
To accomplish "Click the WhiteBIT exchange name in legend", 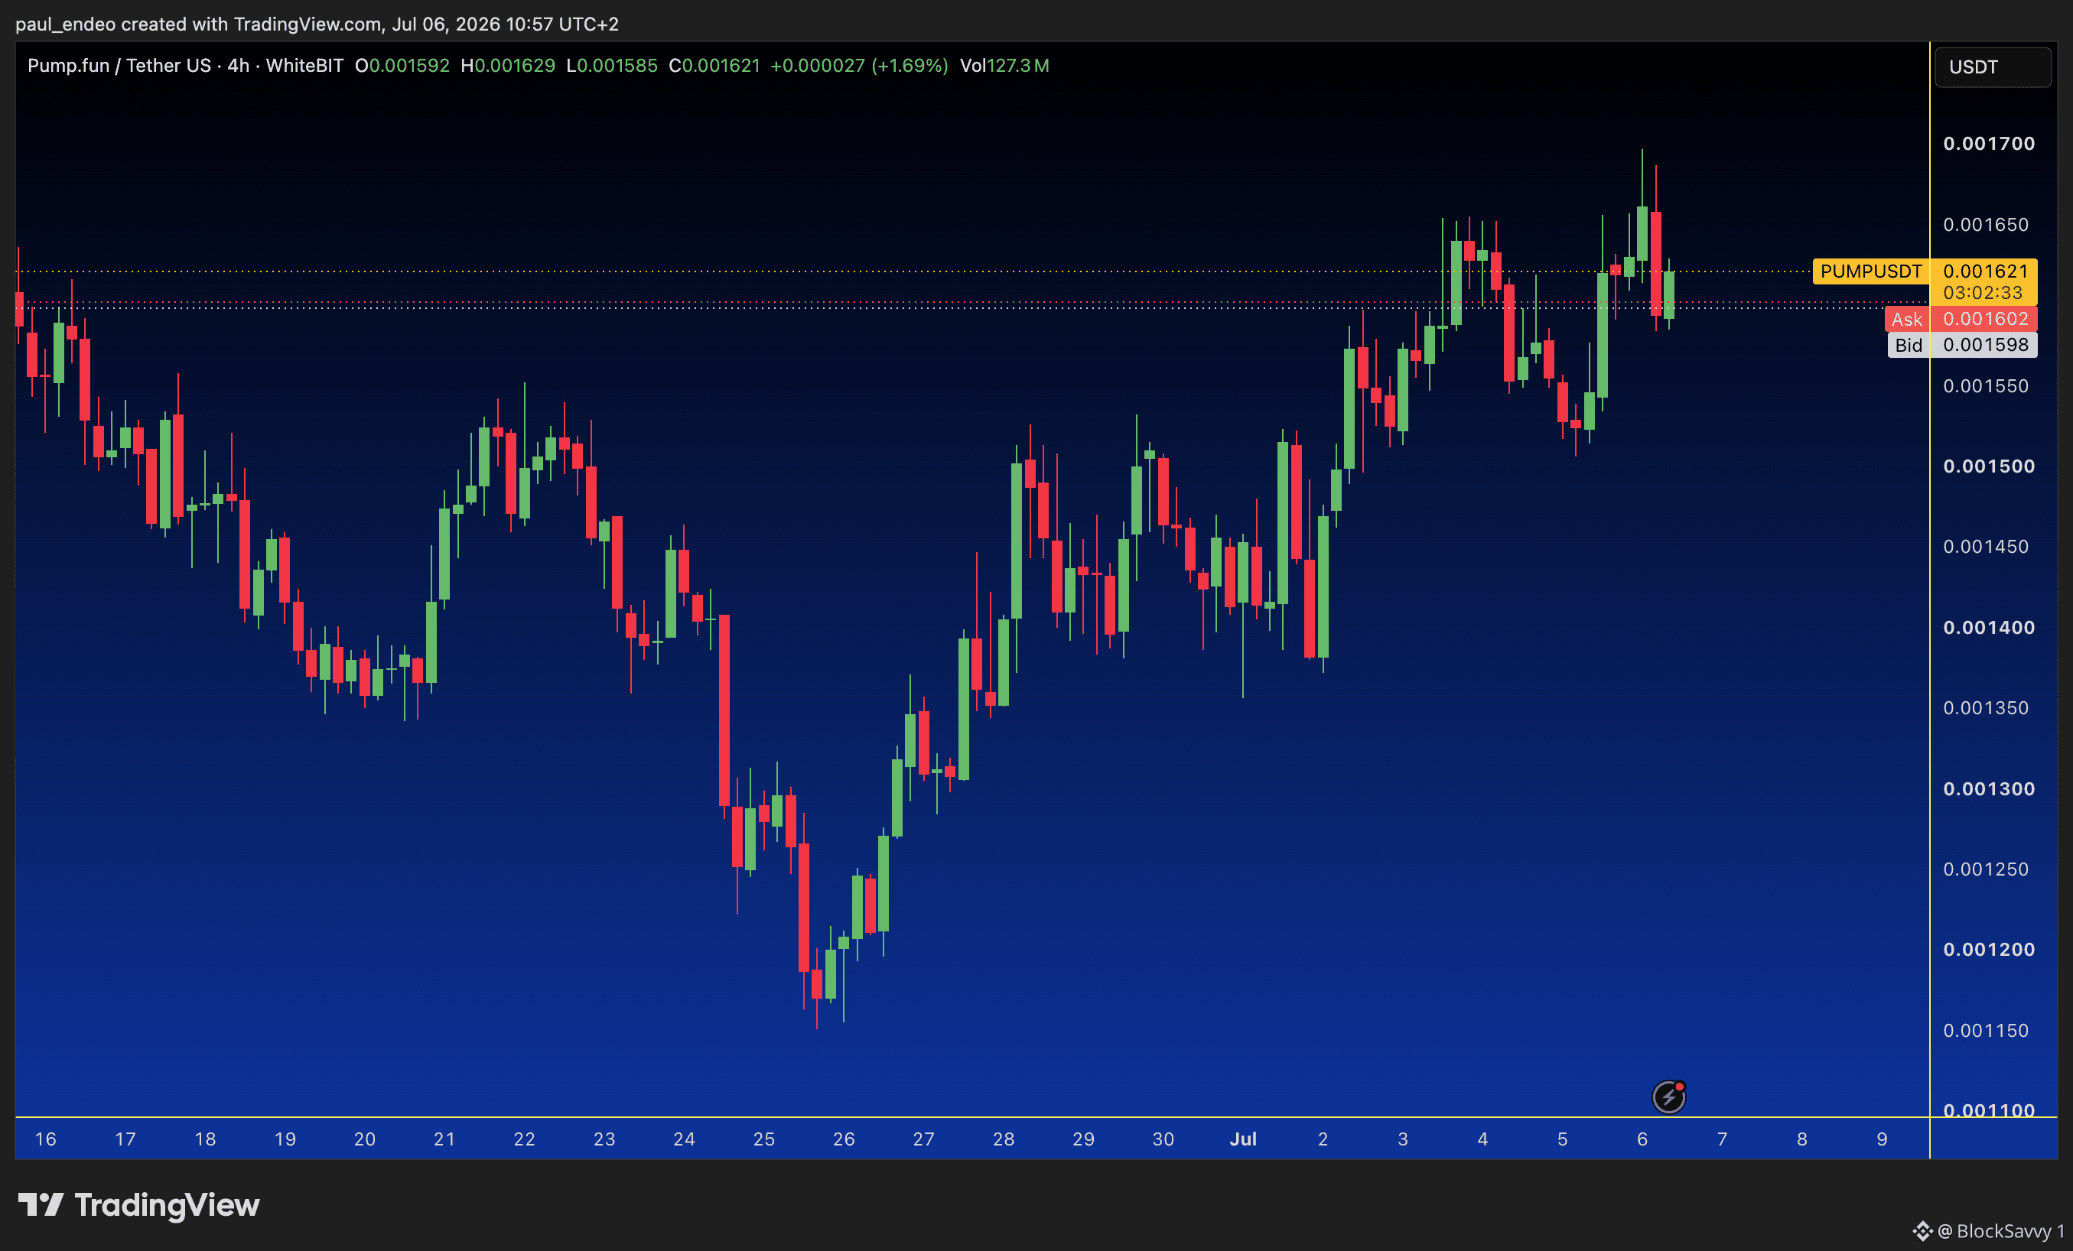I will [304, 66].
